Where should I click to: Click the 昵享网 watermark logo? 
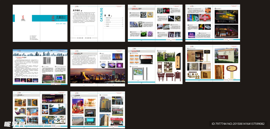[15, 124]
